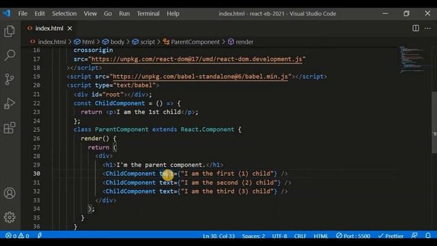The width and height of the screenshot is (437, 246).
Task: Open the Explorer view in activity bar
Action: pos(10,31)
